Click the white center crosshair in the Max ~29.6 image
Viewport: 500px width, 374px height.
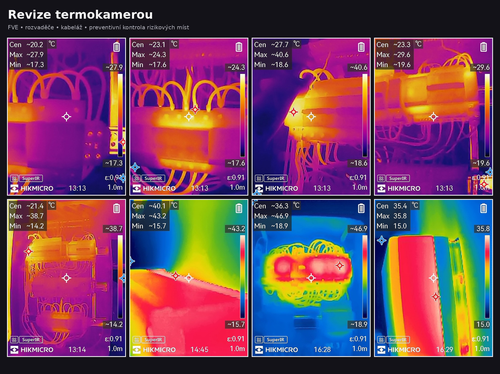(x=434, y=117)
